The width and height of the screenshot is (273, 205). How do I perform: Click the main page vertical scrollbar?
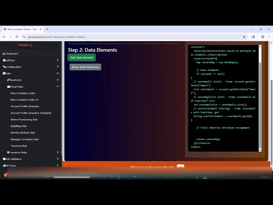pos(272,122)
